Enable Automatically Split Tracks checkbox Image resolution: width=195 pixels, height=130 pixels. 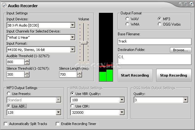(x=6, y=124)
